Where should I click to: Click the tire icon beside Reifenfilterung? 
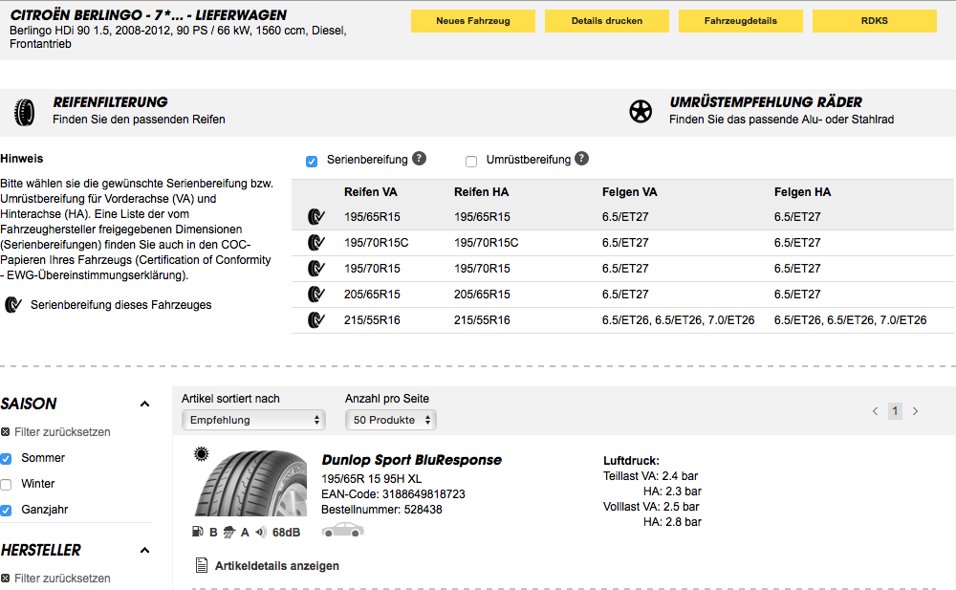click(x=25, y=112)
